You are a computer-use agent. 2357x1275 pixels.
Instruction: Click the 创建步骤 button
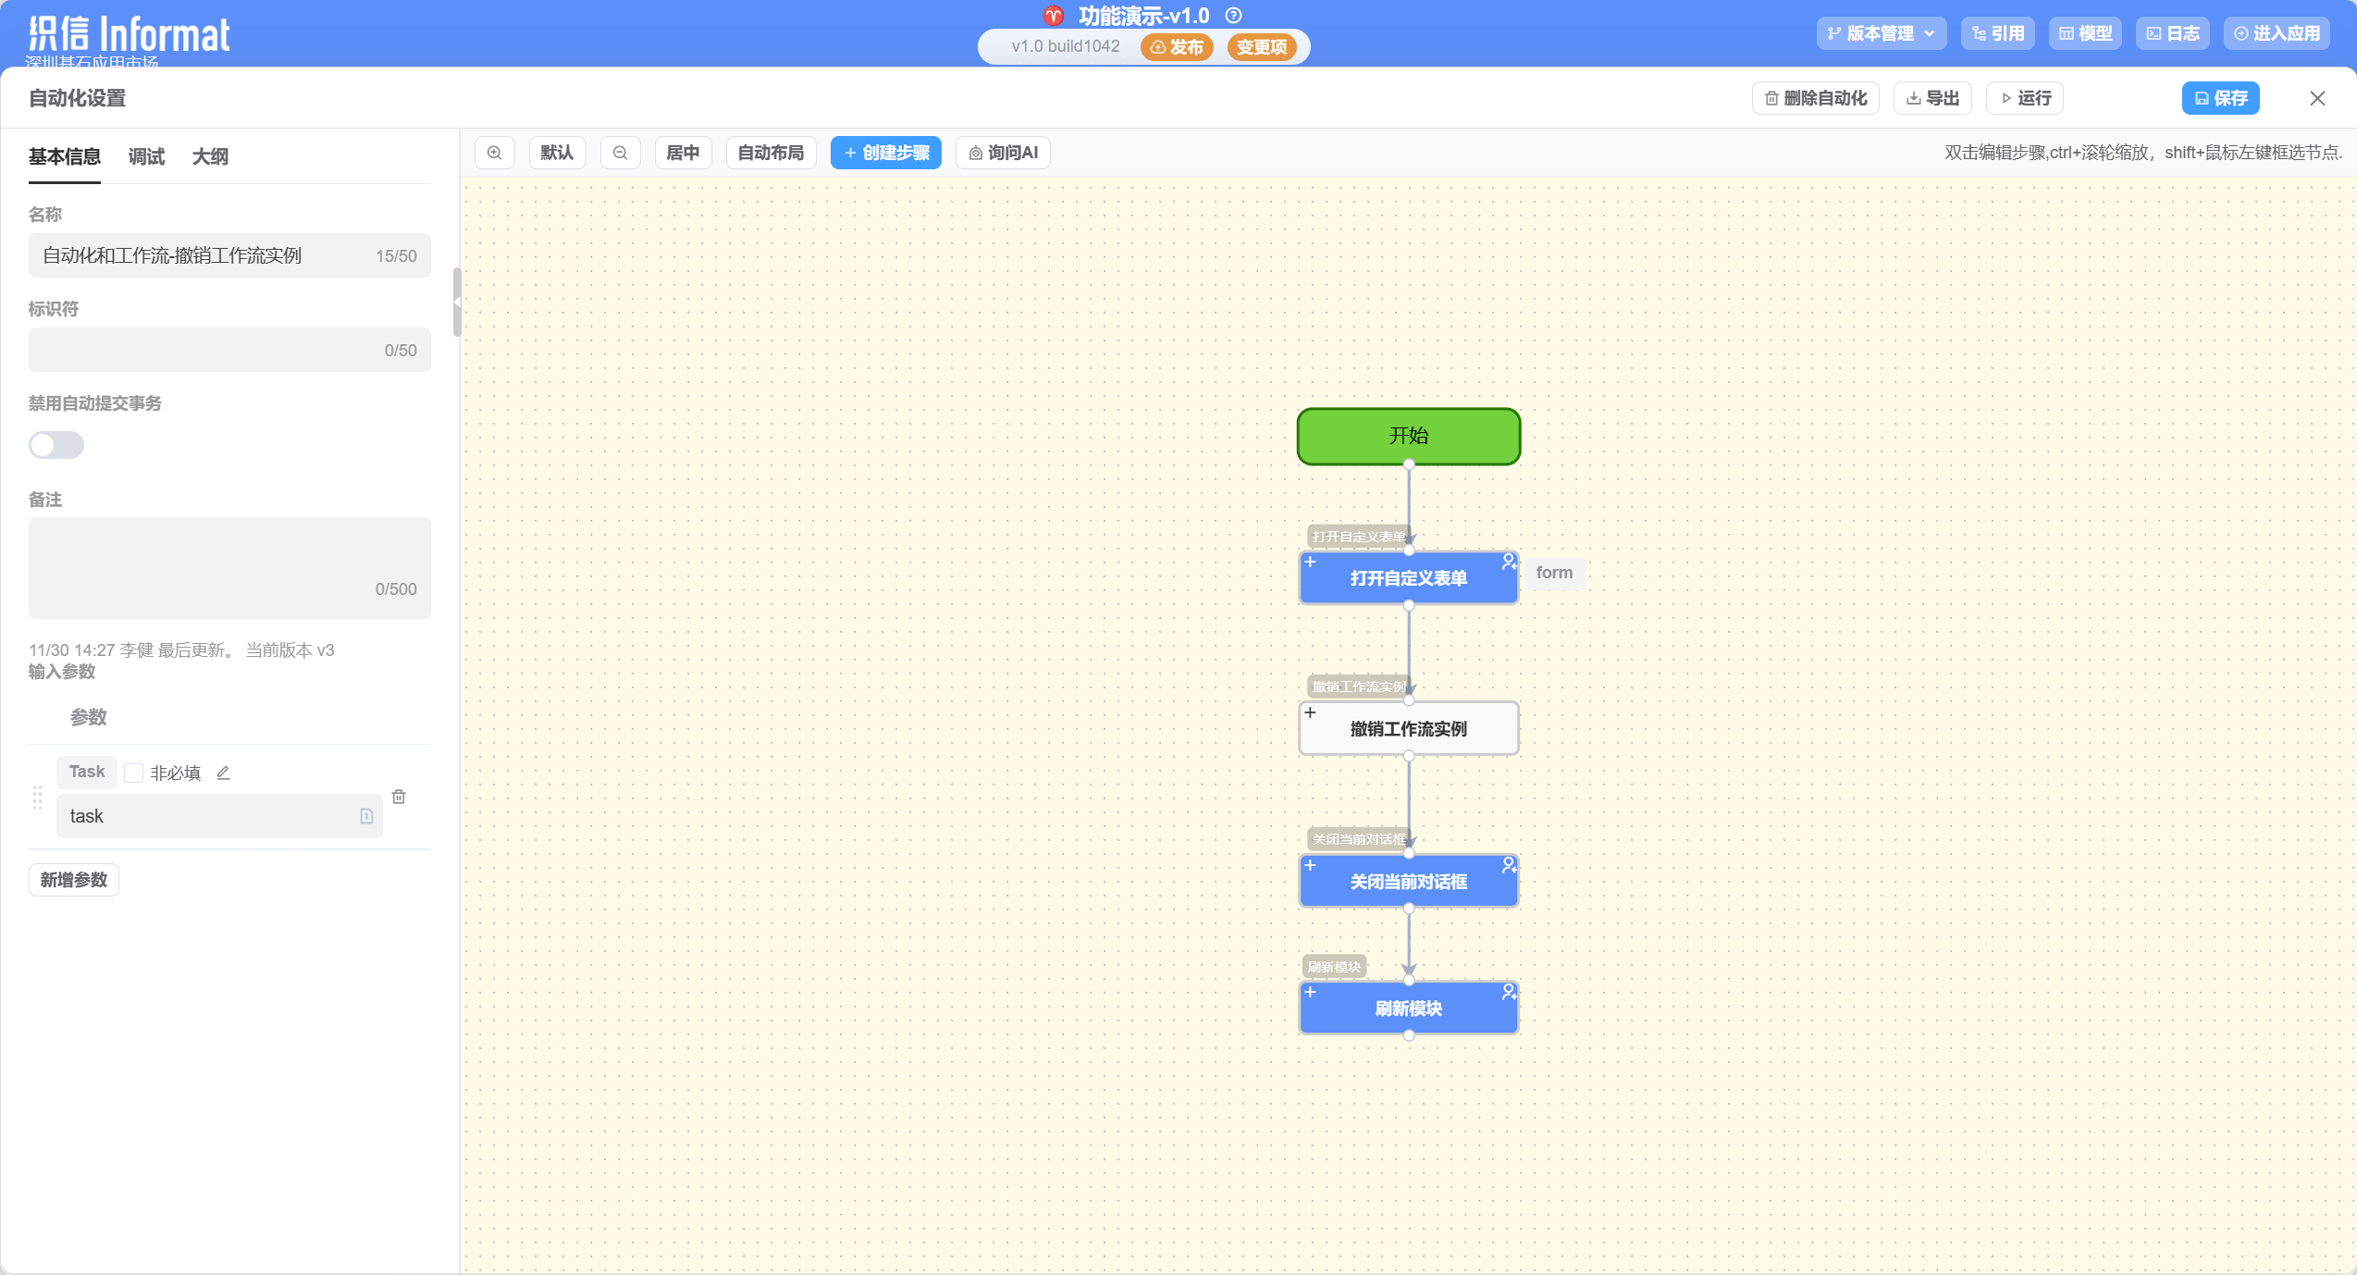pyautogui.click(x=885, y=153)
